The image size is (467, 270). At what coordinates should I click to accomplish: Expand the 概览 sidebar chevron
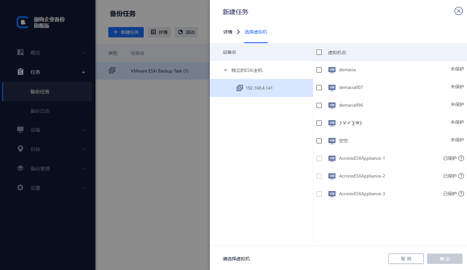(x=83, y=53)
